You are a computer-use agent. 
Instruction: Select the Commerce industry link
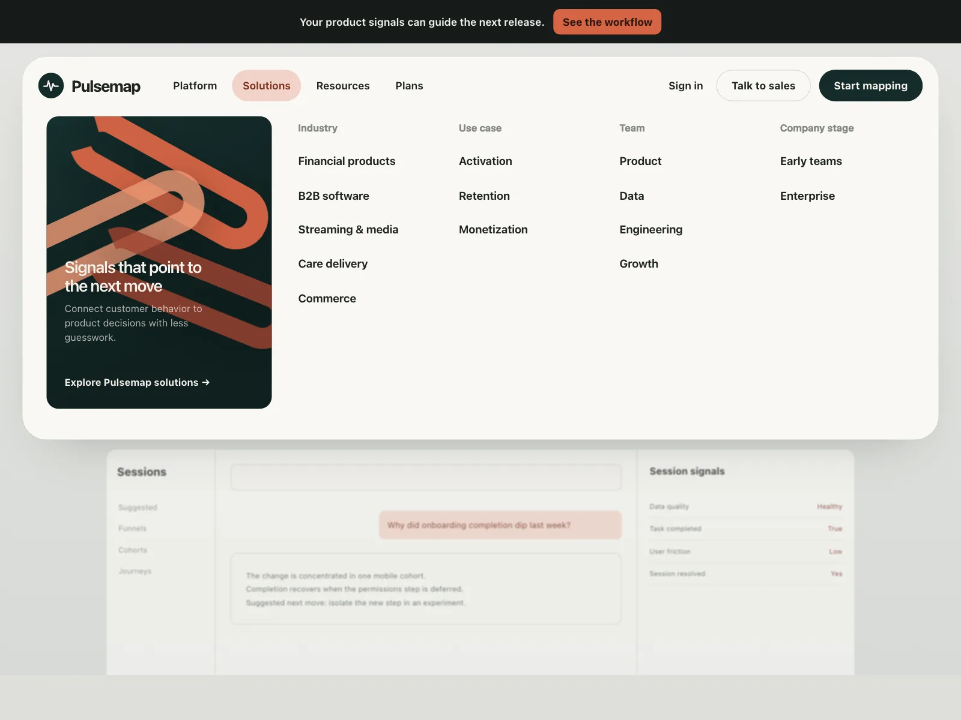click(x=327, y=298)
